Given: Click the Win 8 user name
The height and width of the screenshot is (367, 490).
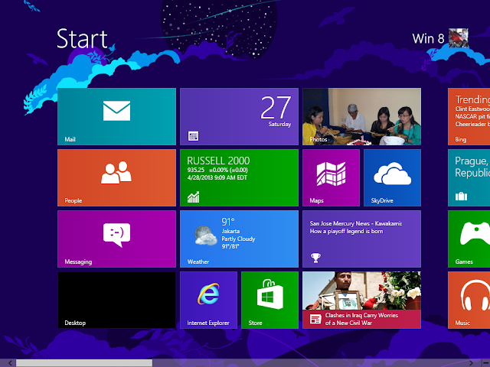Looking at the screenshot, I should (428, 39).
